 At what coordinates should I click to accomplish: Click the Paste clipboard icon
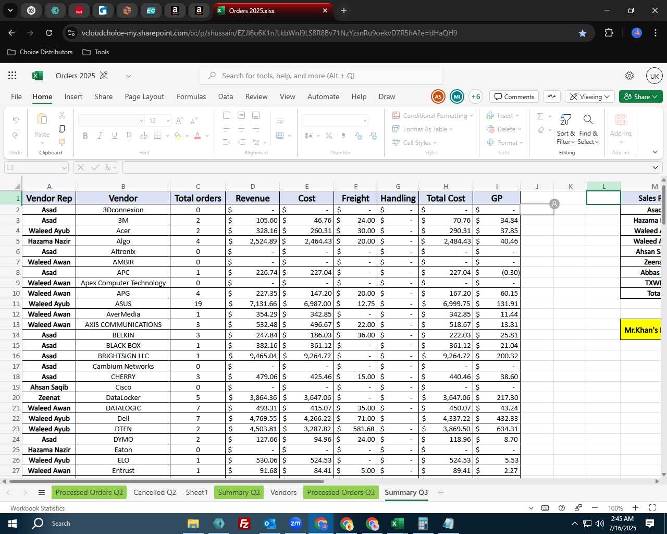(42, 119)
